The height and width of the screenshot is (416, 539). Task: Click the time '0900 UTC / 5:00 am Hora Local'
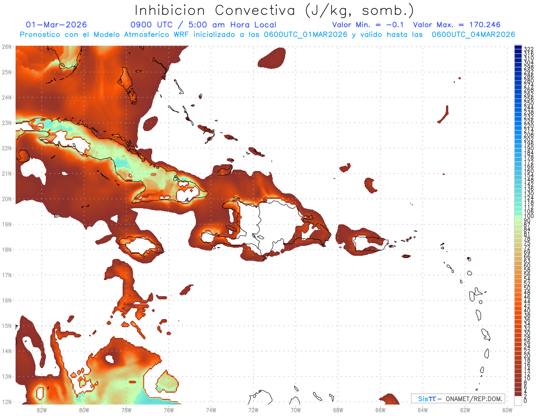[203, 25]
